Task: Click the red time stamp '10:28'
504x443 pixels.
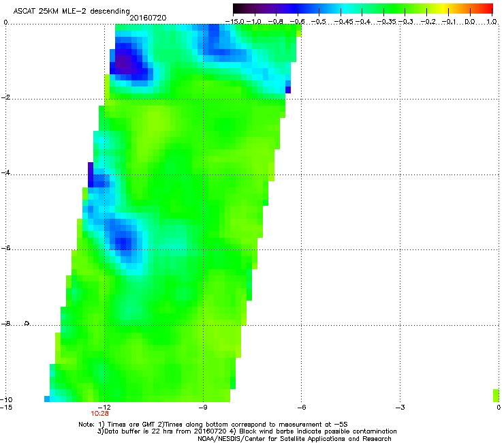Action: point(99,414)
